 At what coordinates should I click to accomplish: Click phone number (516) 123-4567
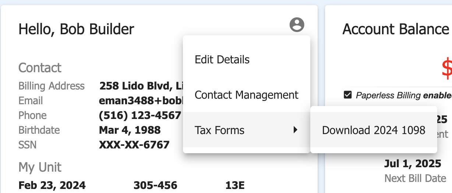point(140,115)
